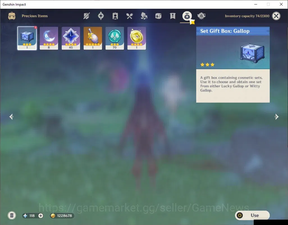Open the Materials inventory tab
This screenshot has width=288, height=225.
coord(144,16)
